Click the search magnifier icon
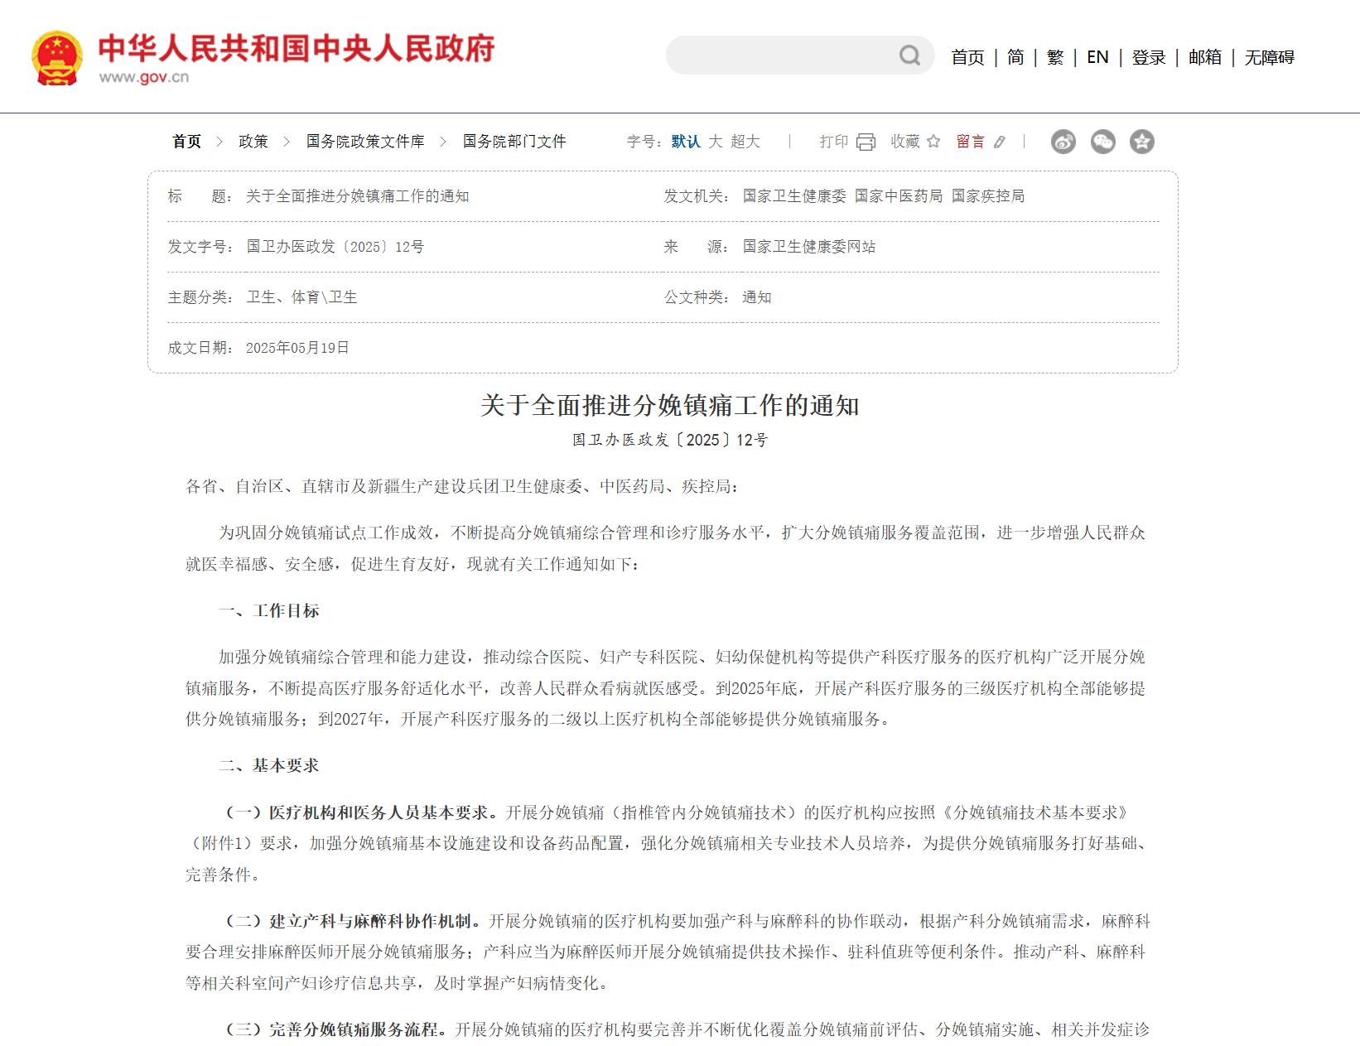This screenshot has width=1360, height=1046. click(x=909, y=55)
